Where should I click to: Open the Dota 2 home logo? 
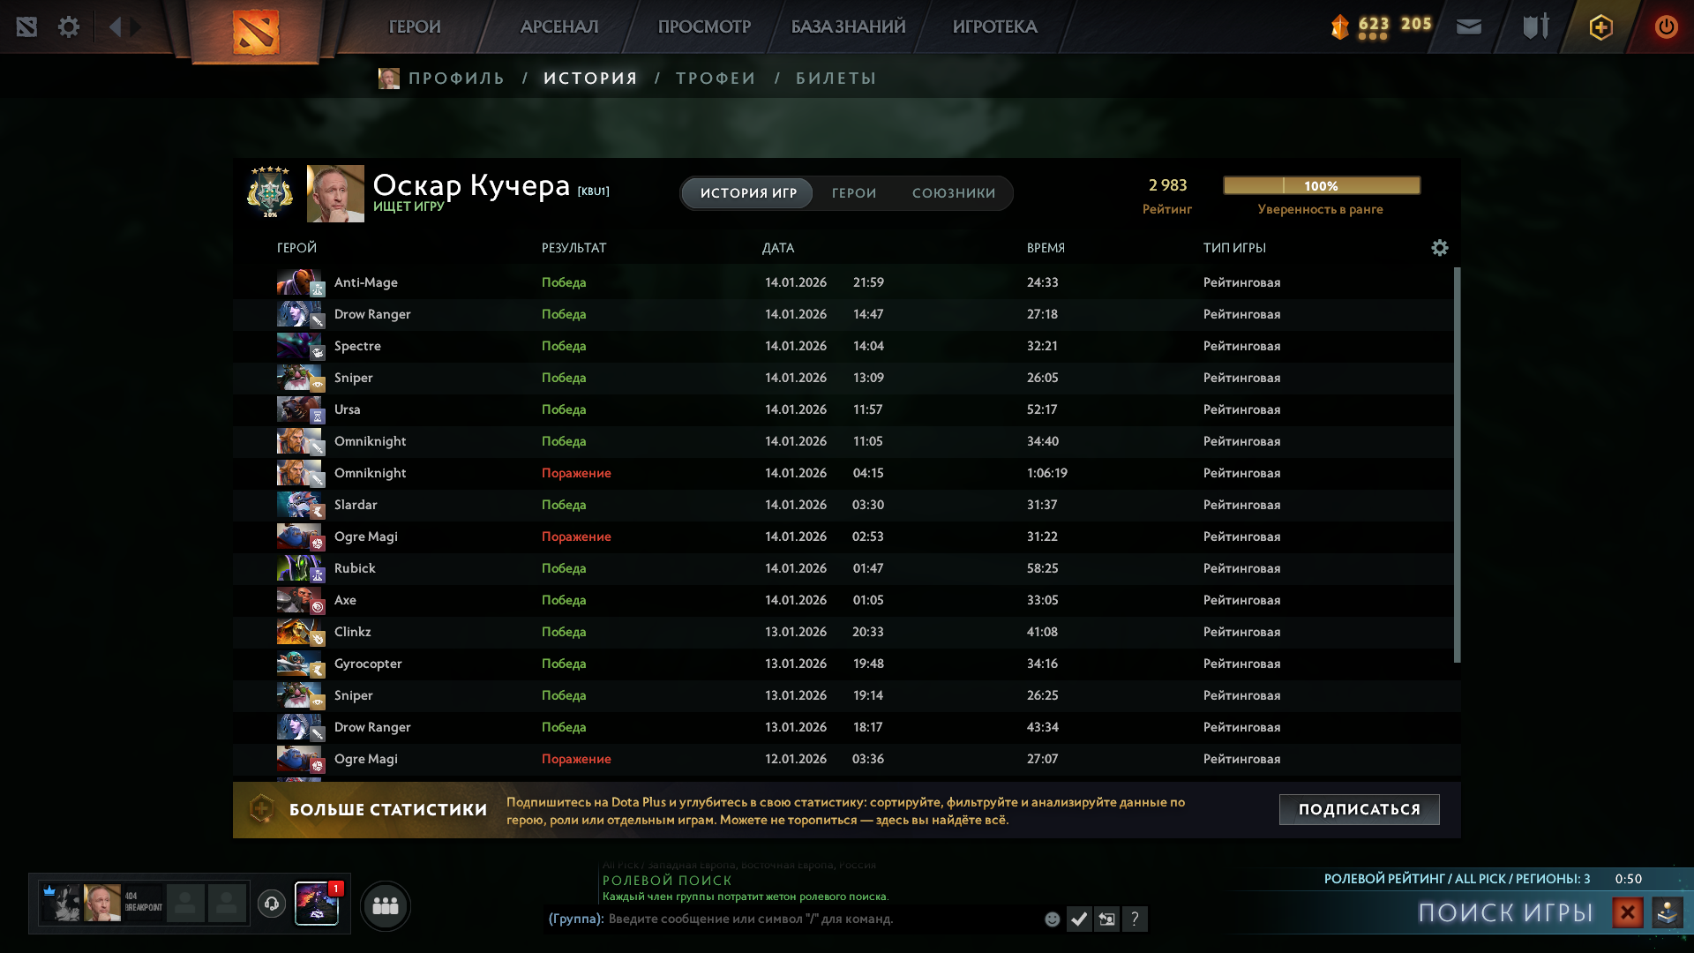(x=256, y=32)
